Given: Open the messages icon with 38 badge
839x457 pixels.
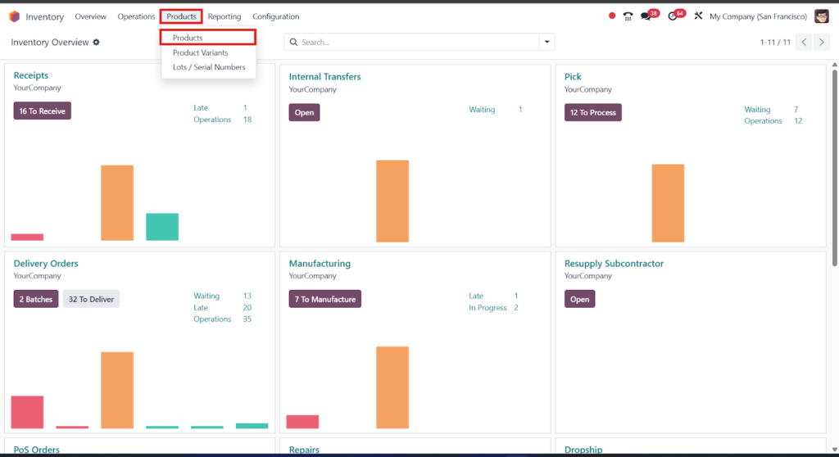Looking at the screenshot, I should pos(646,16).
